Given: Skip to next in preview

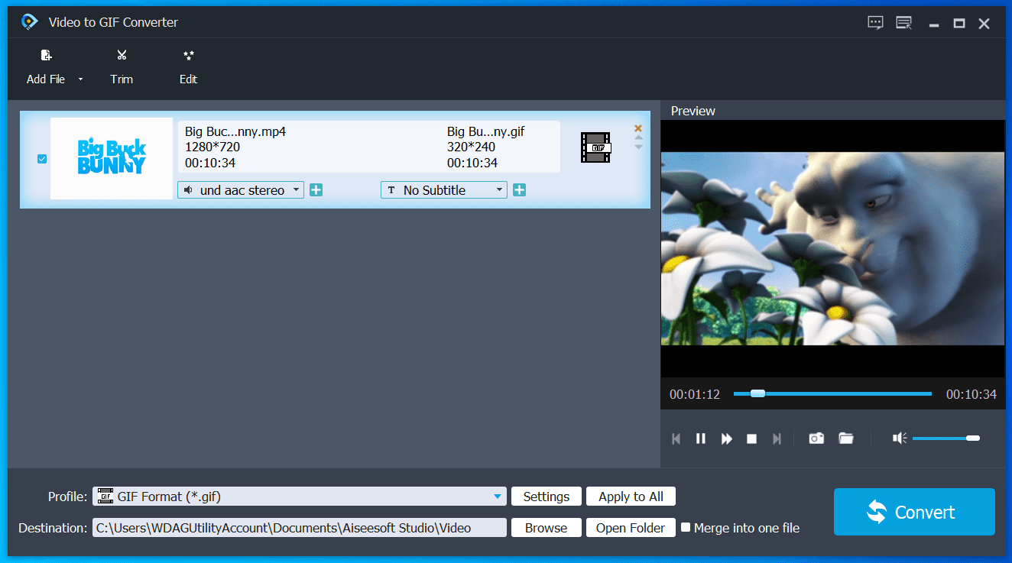Looking at the screenshot, I should (x=777, y=438).
